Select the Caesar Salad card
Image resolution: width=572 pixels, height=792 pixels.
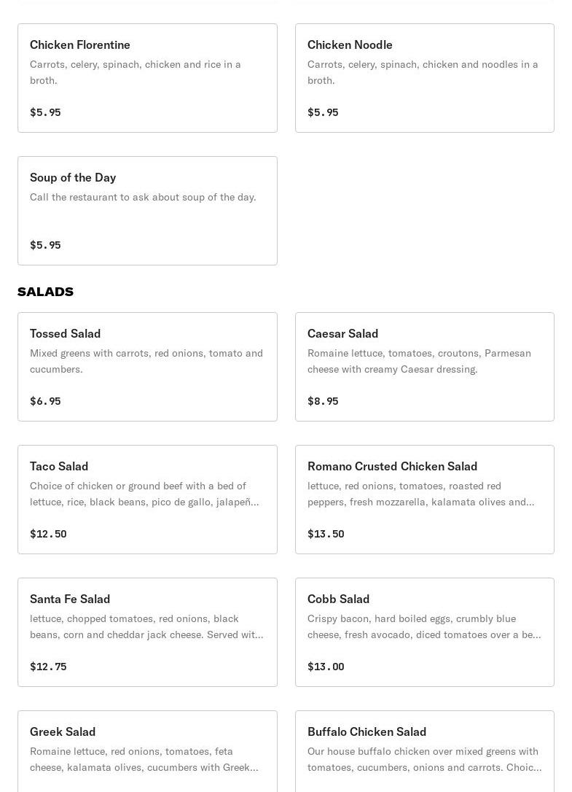point(425,367)
